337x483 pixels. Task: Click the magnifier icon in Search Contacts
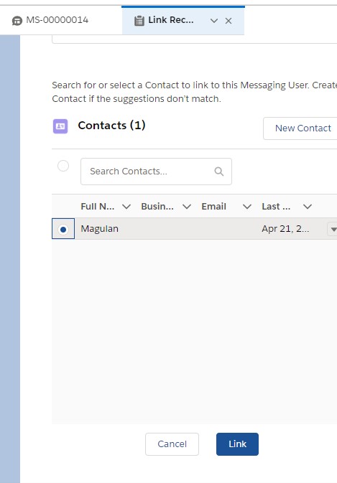pyautogui.click(x=219, y=172)
